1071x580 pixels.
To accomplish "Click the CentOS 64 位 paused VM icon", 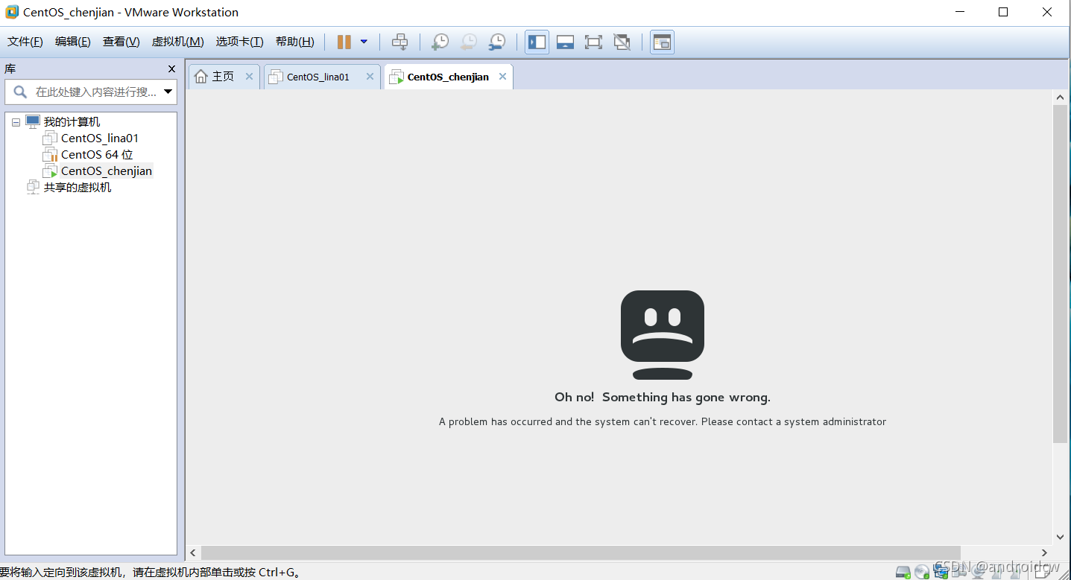I will (50, 155).
